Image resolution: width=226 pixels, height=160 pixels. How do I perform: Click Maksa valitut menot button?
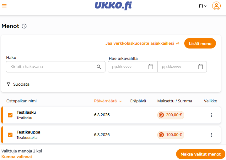pyautogui.click(x=201, y=154)
